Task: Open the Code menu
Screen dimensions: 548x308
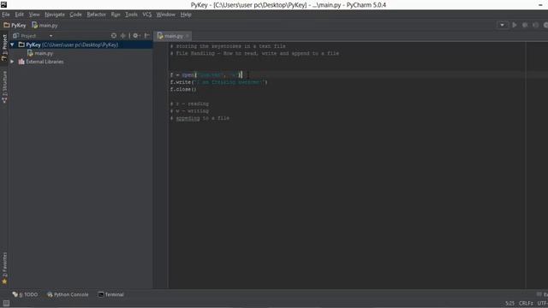Action: (x=75, y=15)
